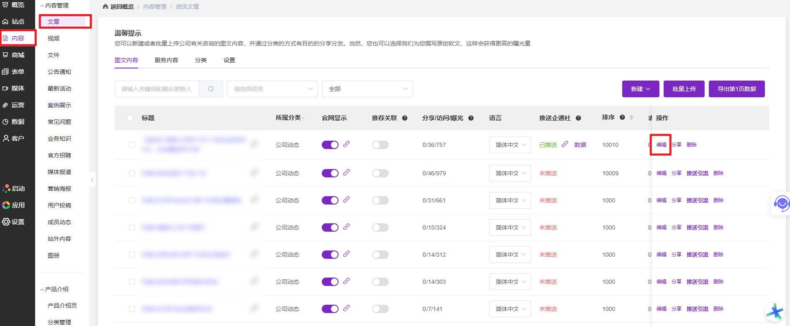The width and height of the screenshot is (790, 326).
Task: Click 导出第1页数据 export button
Action: 736,89
